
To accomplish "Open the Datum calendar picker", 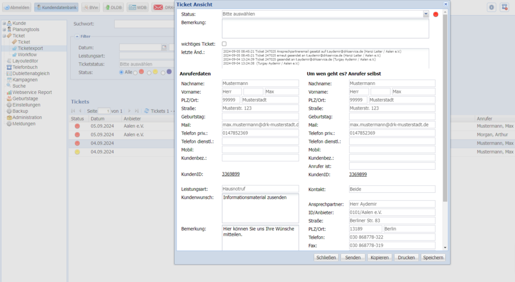I will point(164,48).
